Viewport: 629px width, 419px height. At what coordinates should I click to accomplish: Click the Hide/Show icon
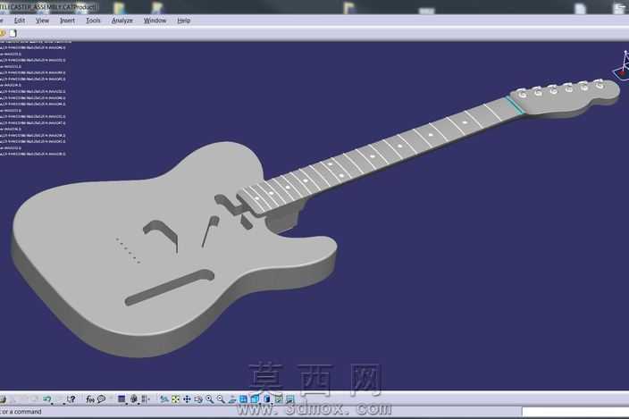[x=279, y=399]
